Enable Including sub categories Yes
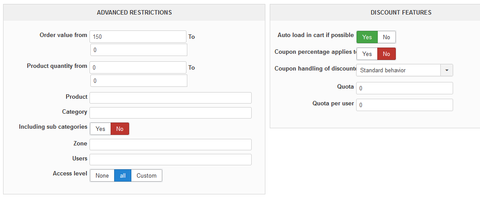Screen dimensions: 480x201 (x=100, y=129)
